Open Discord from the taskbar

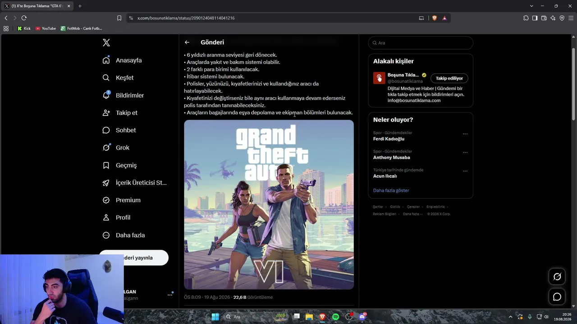click(362, 317)
